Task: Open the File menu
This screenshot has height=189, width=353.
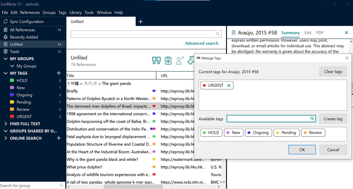Action: (5, 12)
